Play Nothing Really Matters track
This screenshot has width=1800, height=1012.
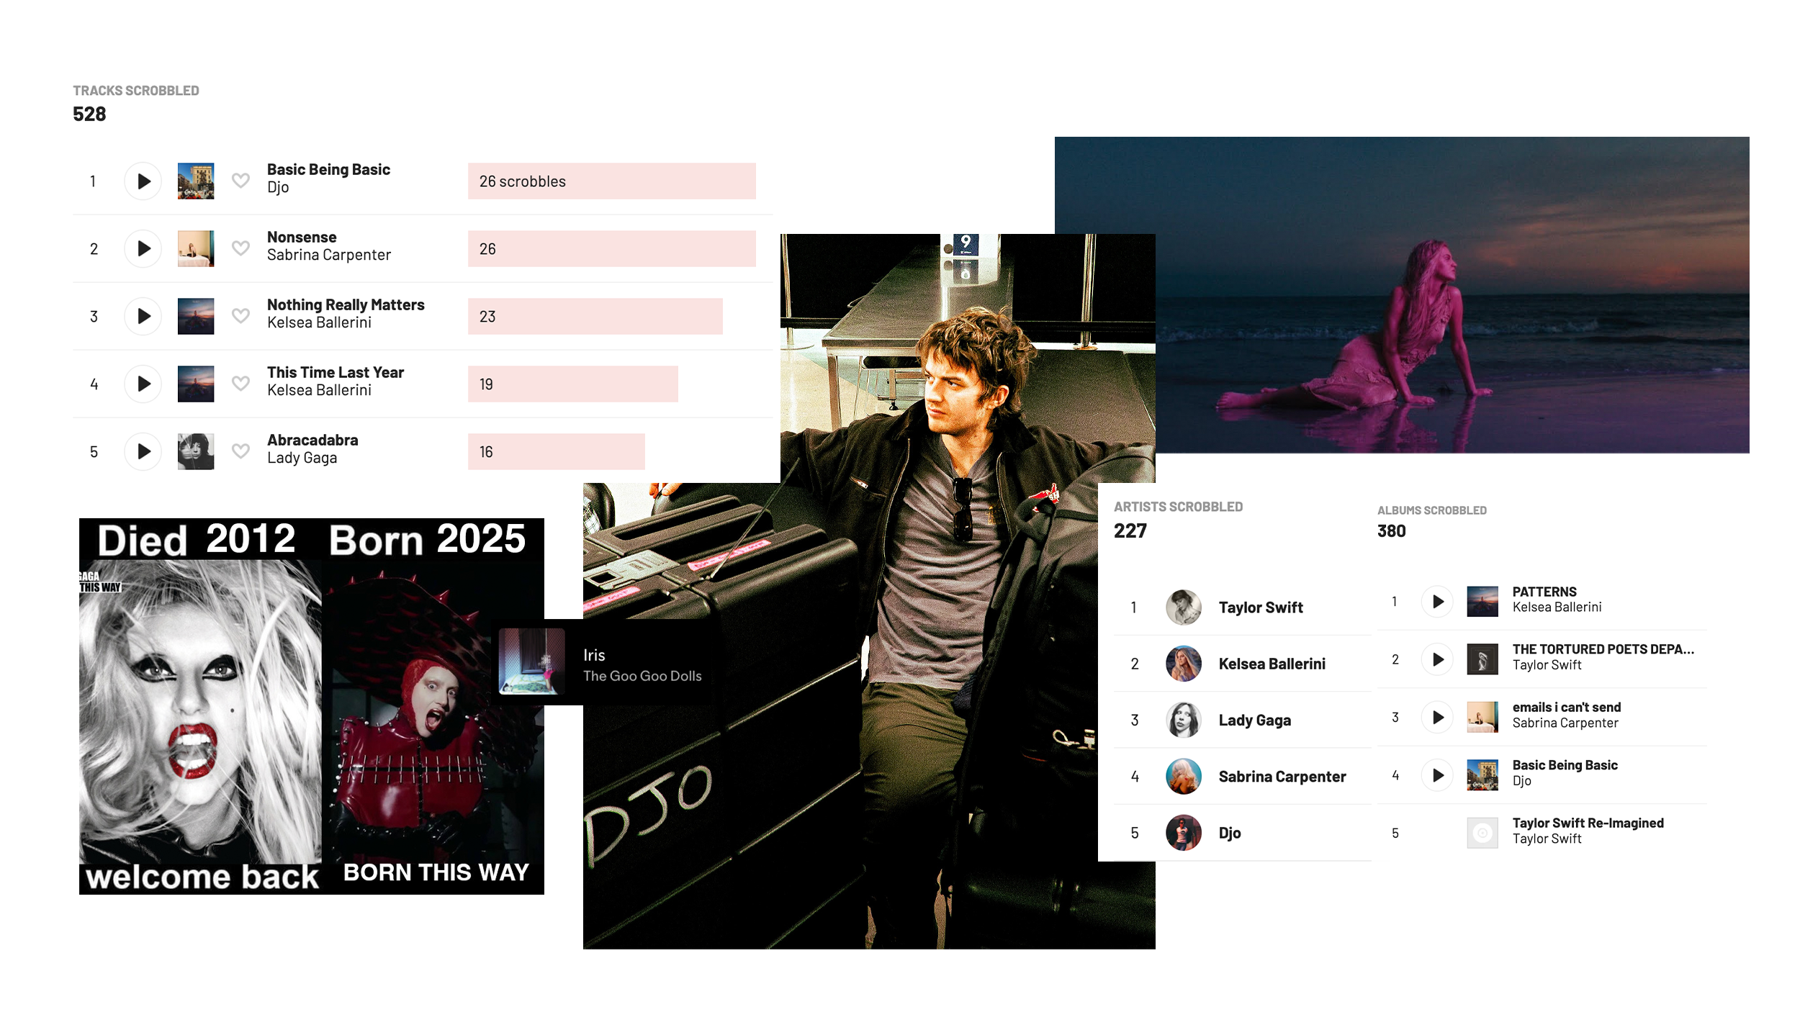(x=143, y=317)
